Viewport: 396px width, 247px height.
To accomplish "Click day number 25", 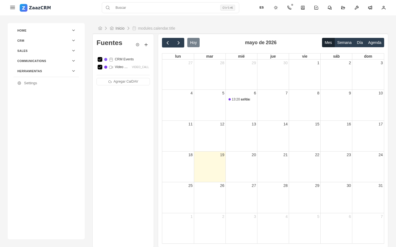I will pyautogui.click(x=191, y=186).
